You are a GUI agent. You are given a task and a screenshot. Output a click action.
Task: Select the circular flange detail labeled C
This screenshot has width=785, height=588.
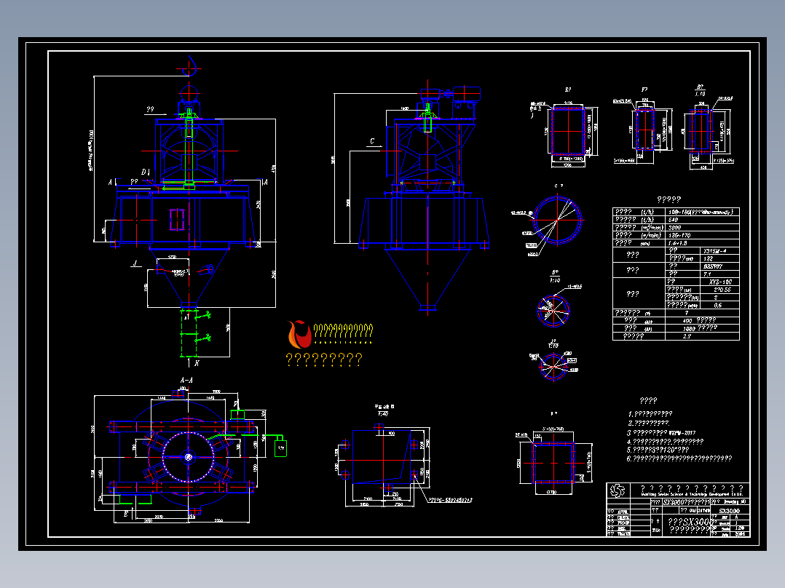click(x=557, y=220)
